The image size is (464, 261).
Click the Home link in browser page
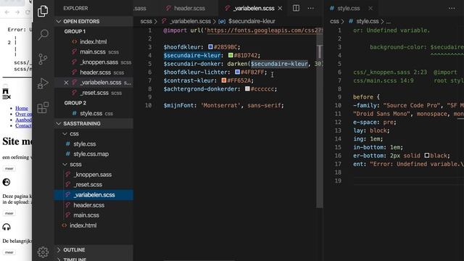pyautogui.click(x=22, y=108)
